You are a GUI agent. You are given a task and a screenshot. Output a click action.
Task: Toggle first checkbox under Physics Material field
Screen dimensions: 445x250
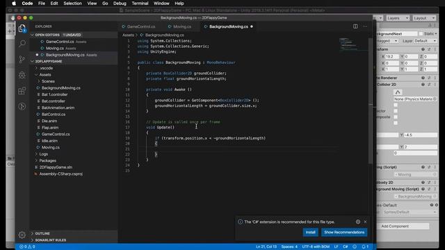pos(396,105)
